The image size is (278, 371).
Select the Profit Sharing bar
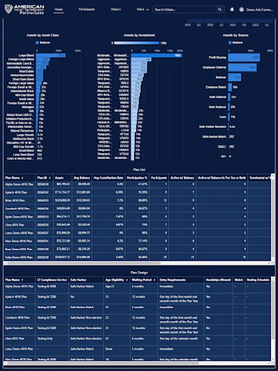[x=244, y=57]
